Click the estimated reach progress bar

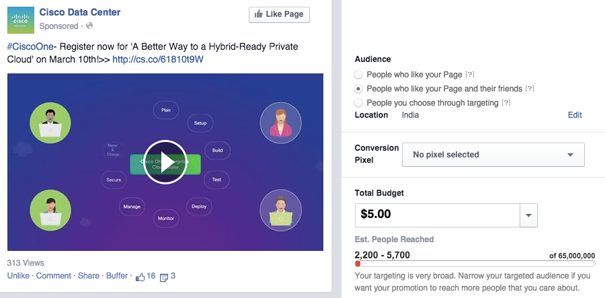pyautogui.click(x=475, y=264)
